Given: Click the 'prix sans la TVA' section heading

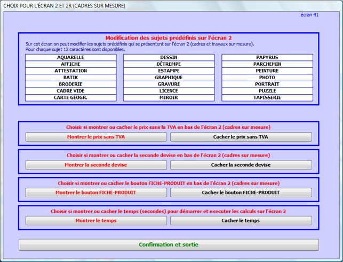Looking at the screenshot, I should [168, 127].
